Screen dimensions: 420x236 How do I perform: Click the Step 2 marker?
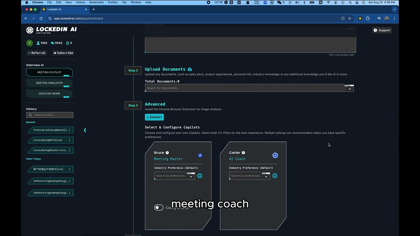[x=133, y=70]
